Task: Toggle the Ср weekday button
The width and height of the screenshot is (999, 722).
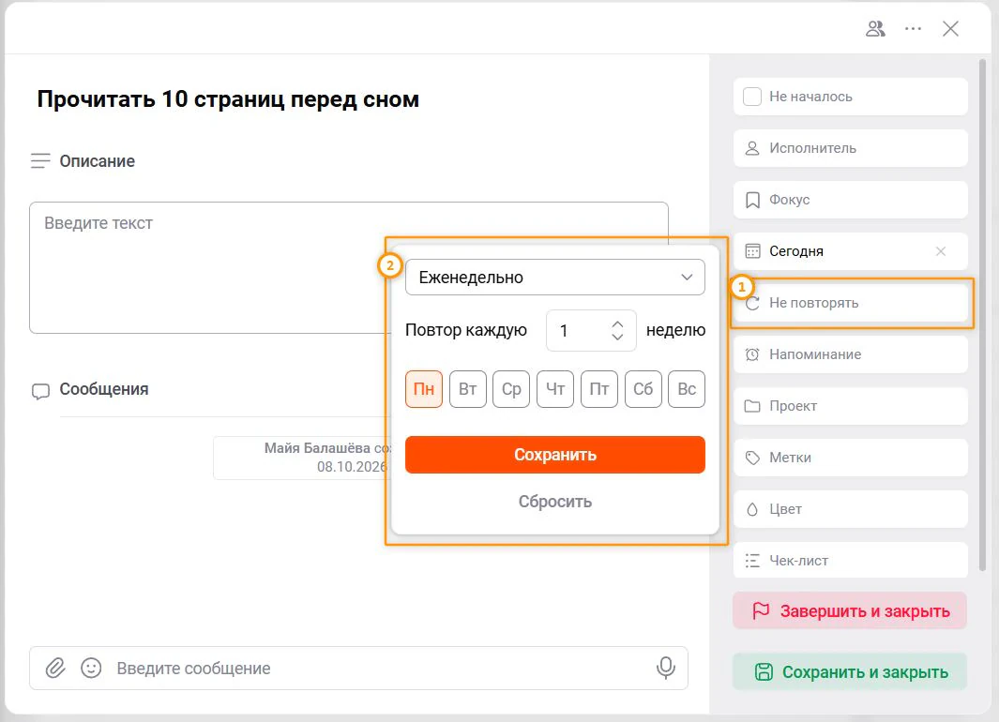Action: tap(511, 389)
